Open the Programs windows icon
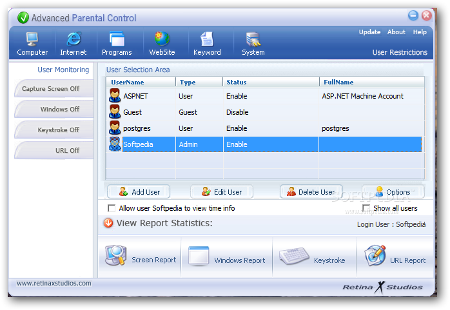This screenshot has width=450, height=310. pyautogui.click(x=117, y=39)
